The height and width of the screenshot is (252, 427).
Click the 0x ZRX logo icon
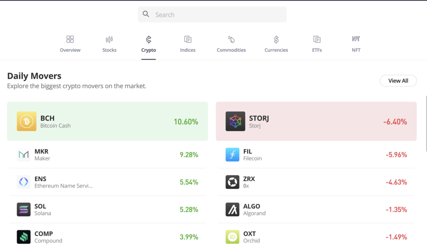tap(232, 182)
